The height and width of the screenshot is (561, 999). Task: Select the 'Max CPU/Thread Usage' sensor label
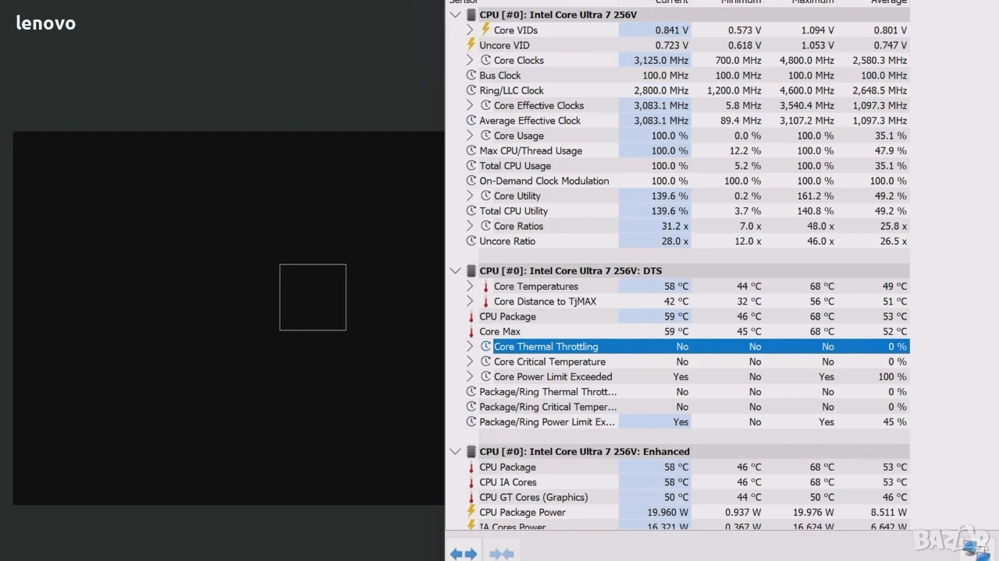531,151
